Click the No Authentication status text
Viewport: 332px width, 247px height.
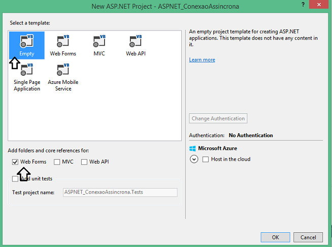tap(251, 135)
